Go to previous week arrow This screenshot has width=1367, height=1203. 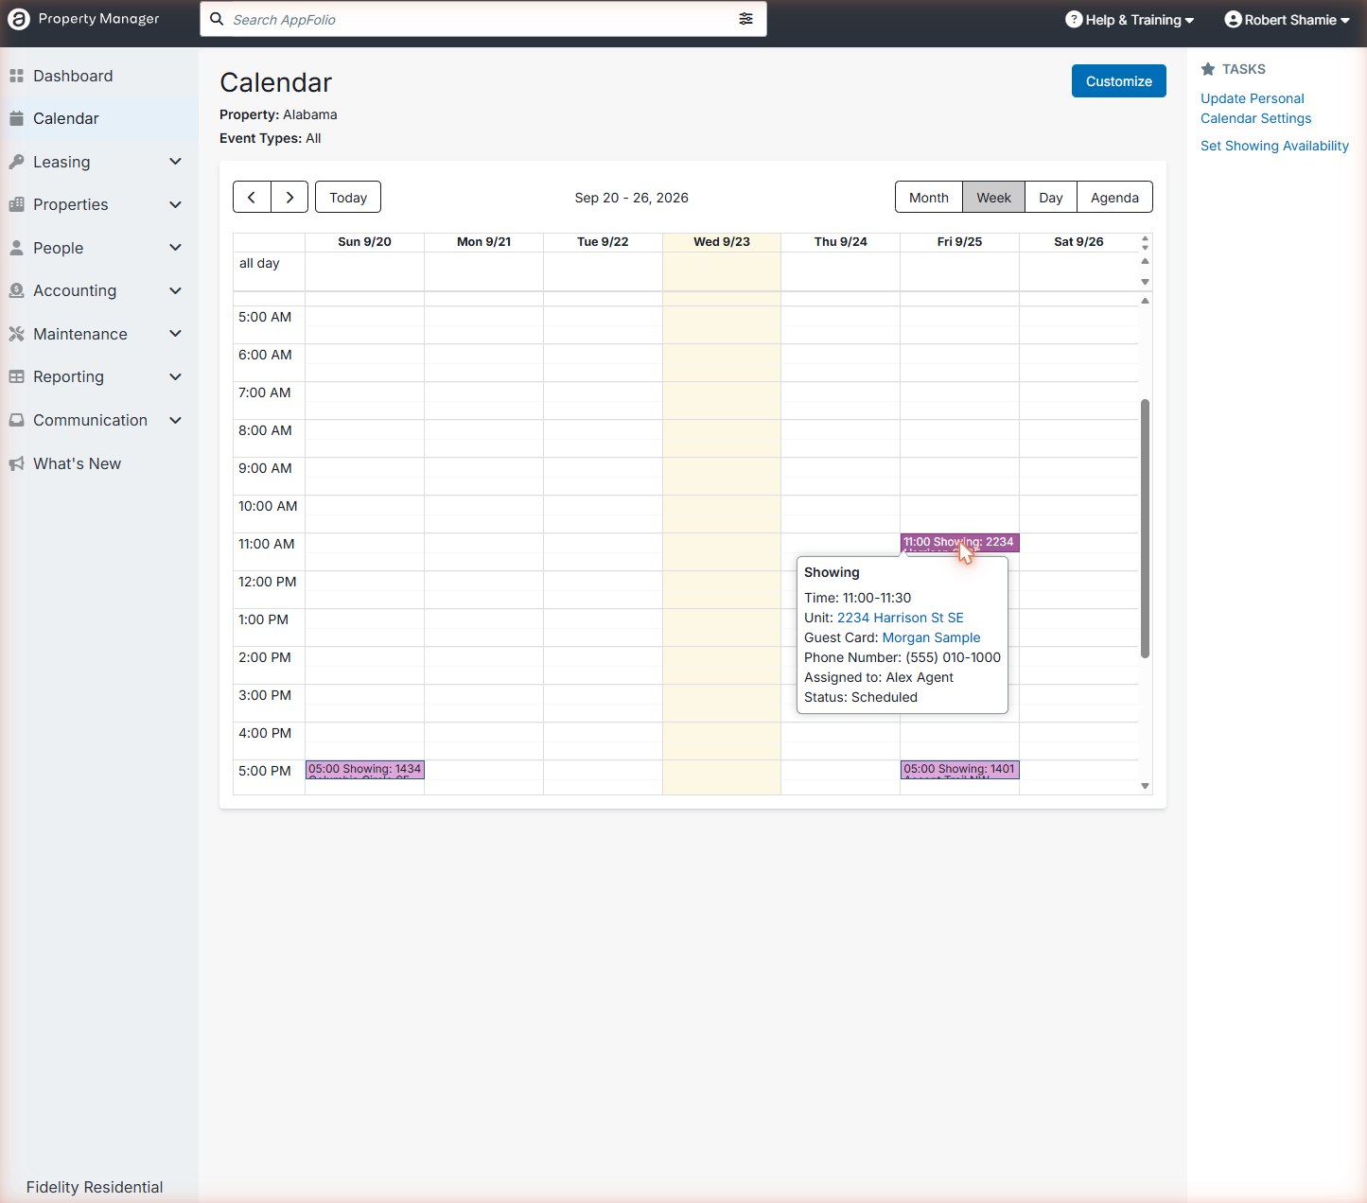click(x=252, y=197)
